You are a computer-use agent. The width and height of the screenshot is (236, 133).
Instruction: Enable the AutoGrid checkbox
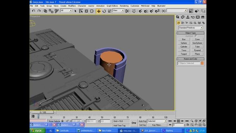pos(196,36)
